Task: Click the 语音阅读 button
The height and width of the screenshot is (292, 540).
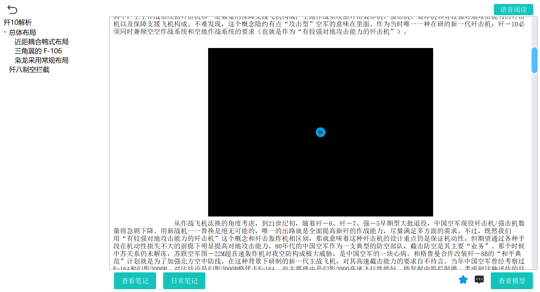Action: click(x=514, y=10)
